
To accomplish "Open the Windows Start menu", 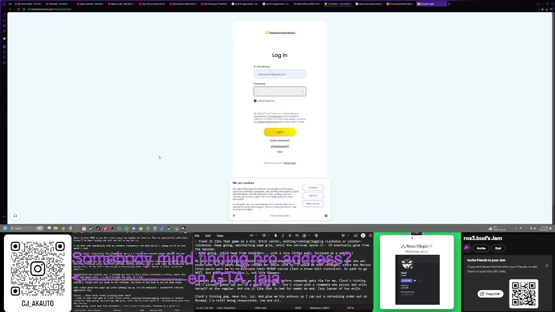I will 5,228.
